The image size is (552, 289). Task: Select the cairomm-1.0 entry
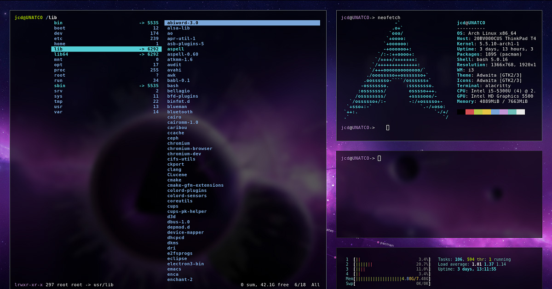pos(183,122)
